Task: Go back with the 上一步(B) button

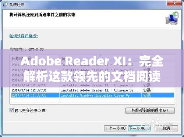Action: click(116, 128)
